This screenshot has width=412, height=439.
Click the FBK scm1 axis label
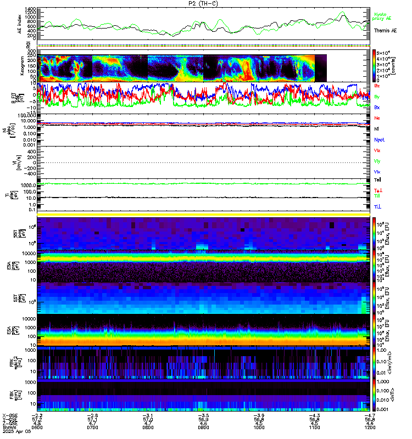pyautogui.click(x=15, y=395)
